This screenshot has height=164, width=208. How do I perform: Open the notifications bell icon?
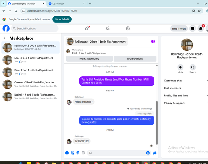pyautogui.click(x=201, y=28)
